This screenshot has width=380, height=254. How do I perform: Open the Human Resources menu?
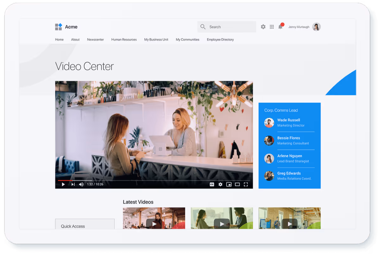(x=124, y=40)
